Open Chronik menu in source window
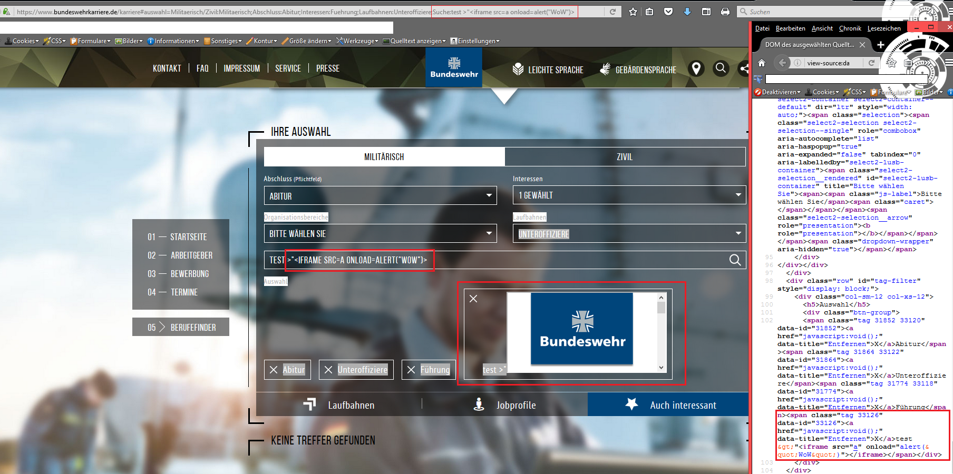This screenshot has width=953, height=474. pos(850,28)
